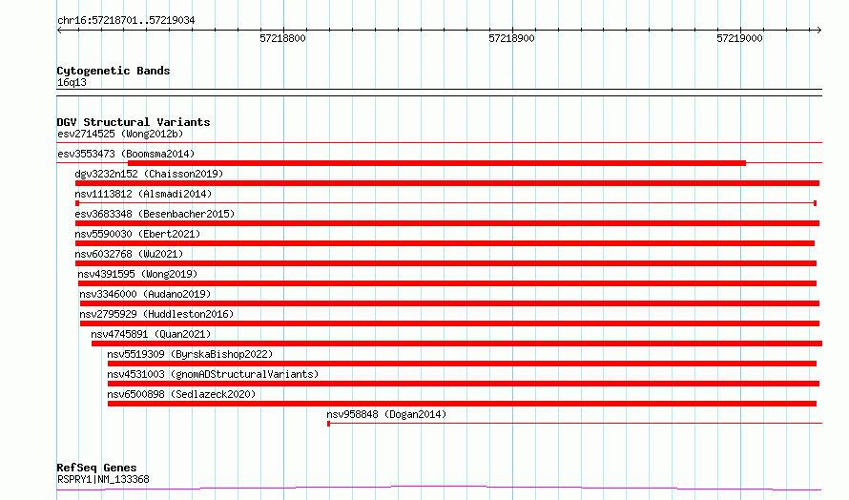The height and width of the screenshot is (500, 849).
Task: Select the RefSeq Genes track title
Action: tap(96, 468)
